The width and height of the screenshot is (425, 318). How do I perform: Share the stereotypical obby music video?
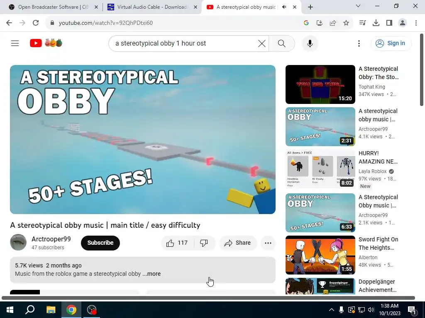(238, 243)
